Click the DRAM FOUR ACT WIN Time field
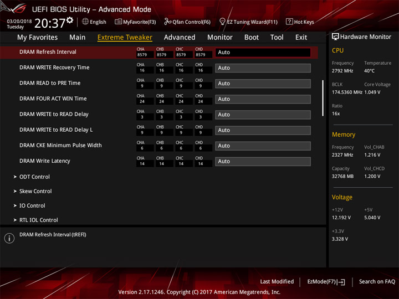This screenshot has height=299, width=399. pos(263,99)
